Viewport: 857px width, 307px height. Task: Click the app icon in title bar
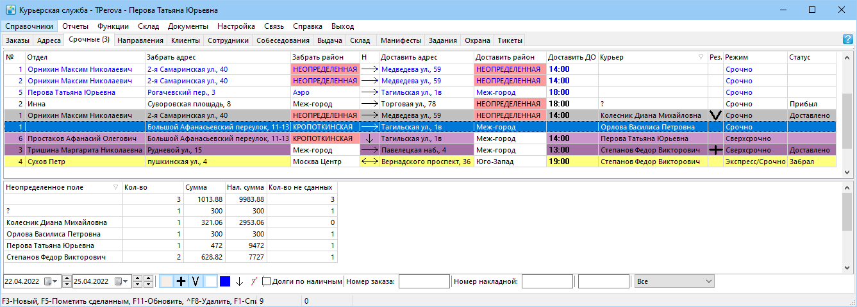[10, 10]
